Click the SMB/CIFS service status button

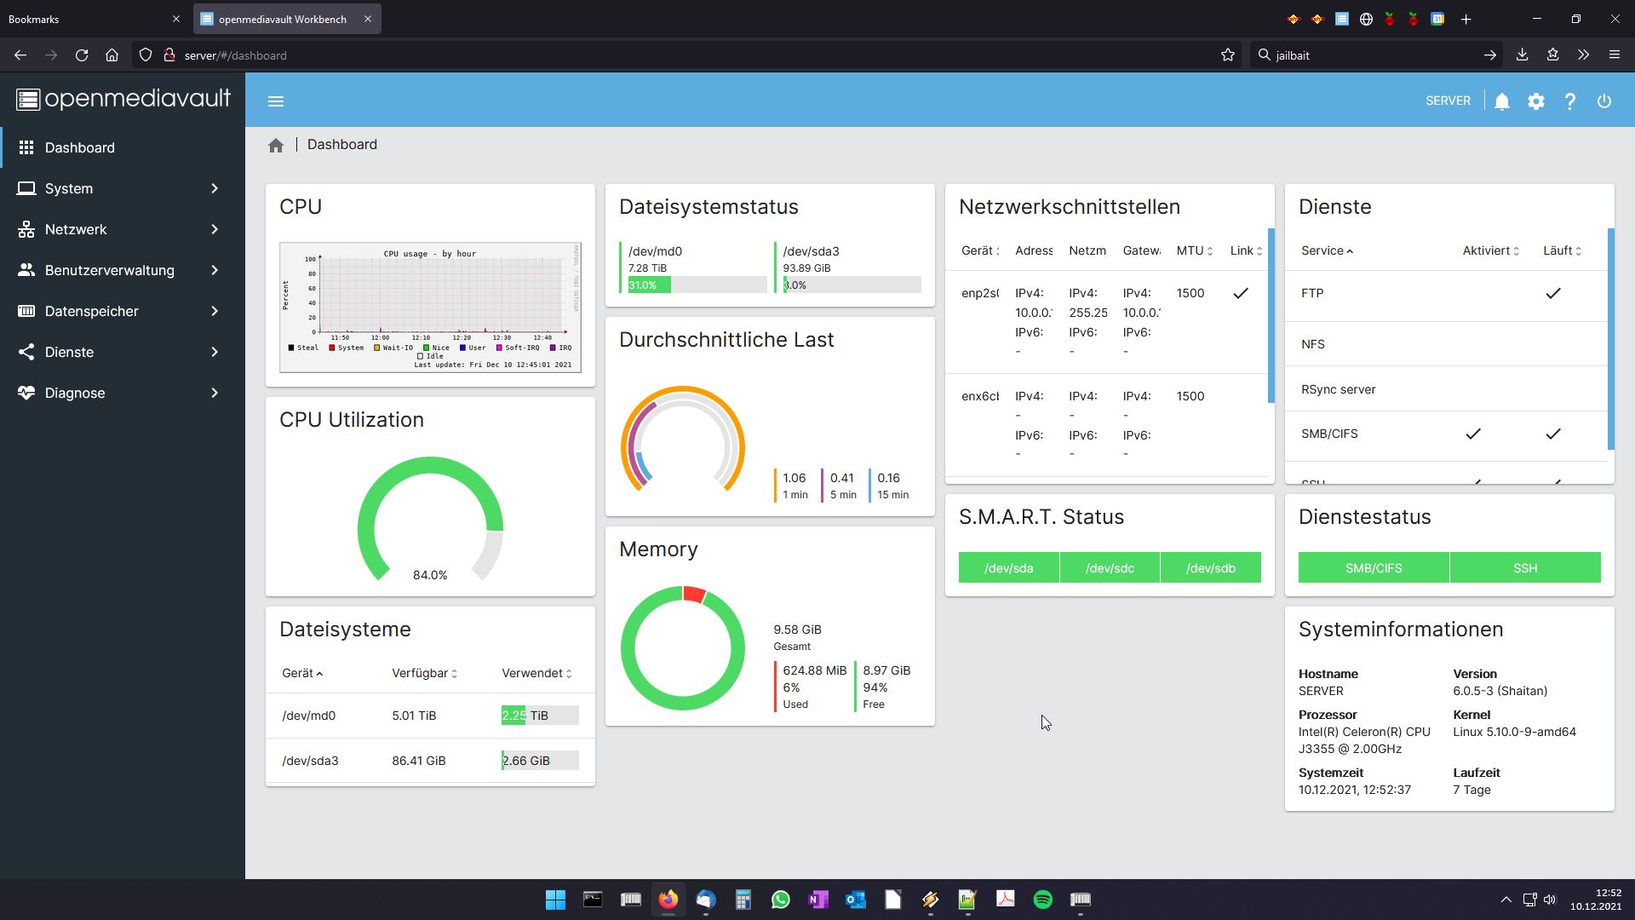[1374, 568]
